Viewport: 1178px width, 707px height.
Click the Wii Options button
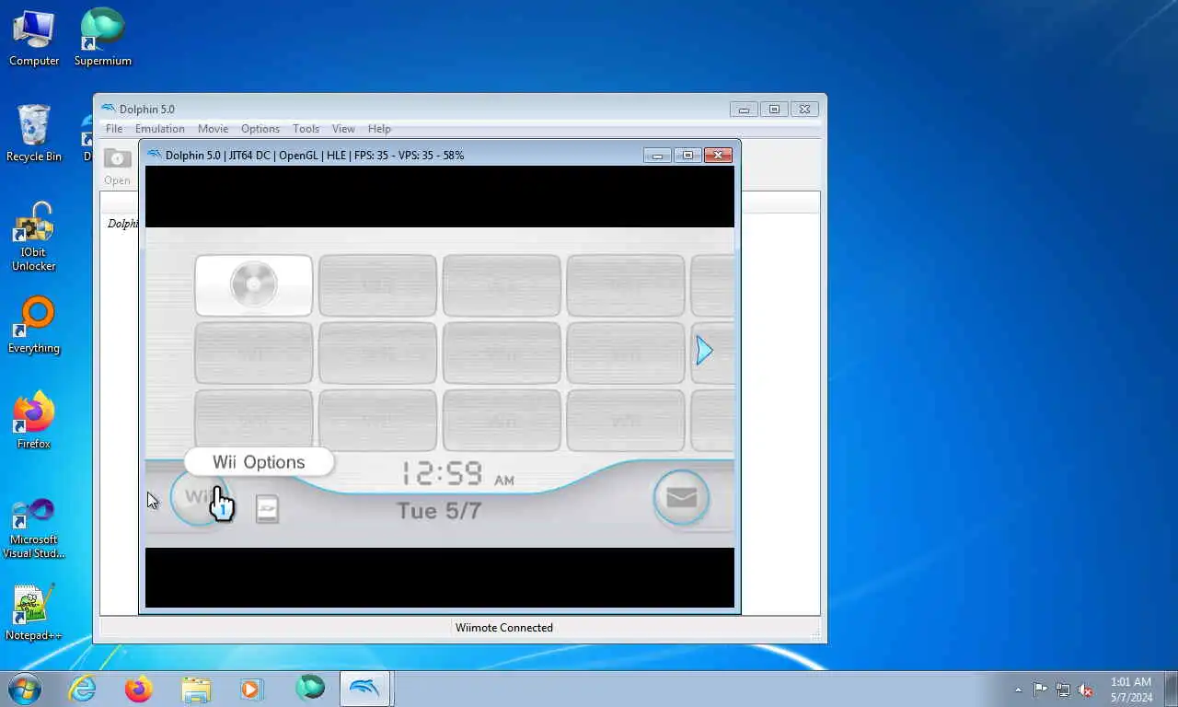pyautogui.click(x=199, y=498)
